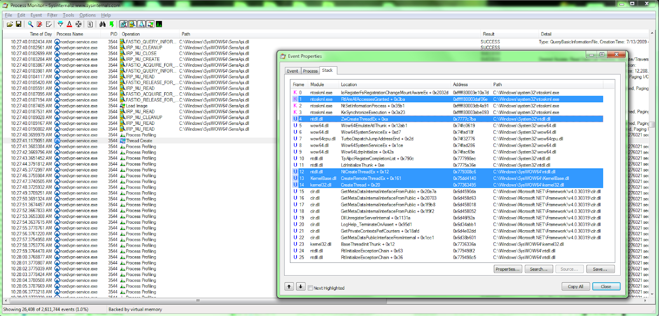Click the 'Backed by virtual memory' status text
The image size is (659, 316).
pyautogui.click(x=135, y=309)
